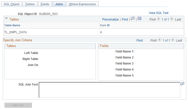188x109 pixels.
Task: Switch to the SQL Object tab
Action: 11,4
